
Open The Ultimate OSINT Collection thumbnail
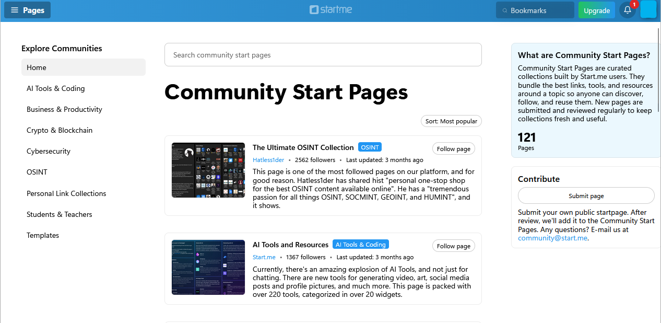pos(208,170)
